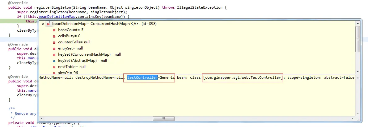Click the variables tree vertical scrollbar thumb
The image size is (368, 127).
pyautogui.click(x=358, y=38)
